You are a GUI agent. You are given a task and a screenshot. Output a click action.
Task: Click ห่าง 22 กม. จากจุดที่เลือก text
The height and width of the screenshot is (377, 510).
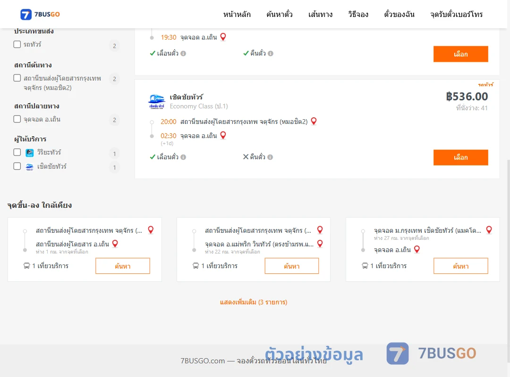pos(232,252)
